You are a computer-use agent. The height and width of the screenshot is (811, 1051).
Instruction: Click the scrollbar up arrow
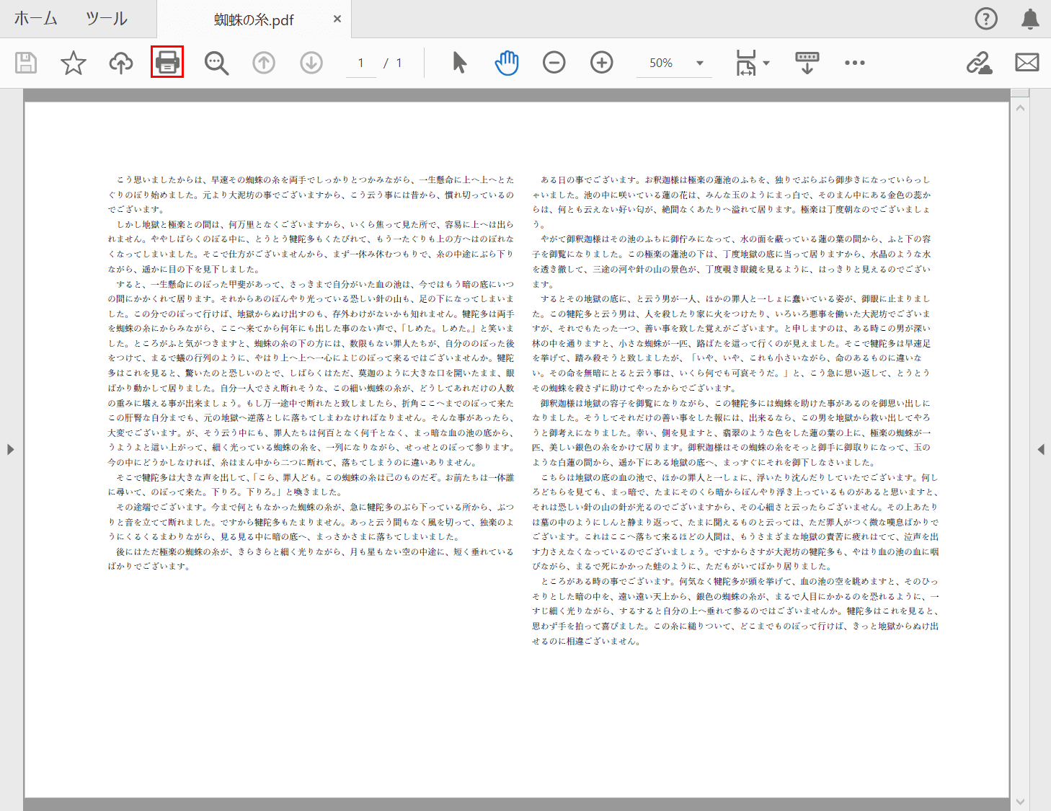coord(1020,108)
